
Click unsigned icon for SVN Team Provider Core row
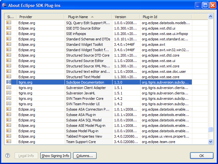click(9, 98)
